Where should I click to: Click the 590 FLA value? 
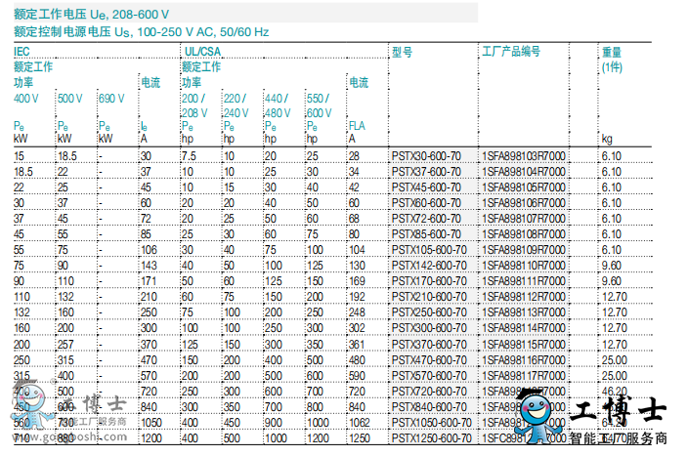(x=357, y=376)
